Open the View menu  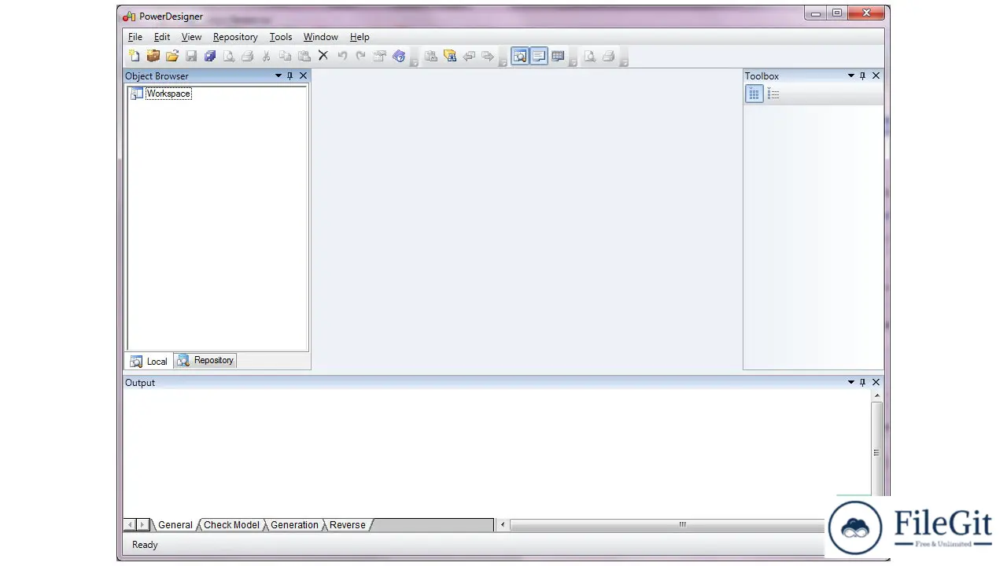tap(191, 37)
